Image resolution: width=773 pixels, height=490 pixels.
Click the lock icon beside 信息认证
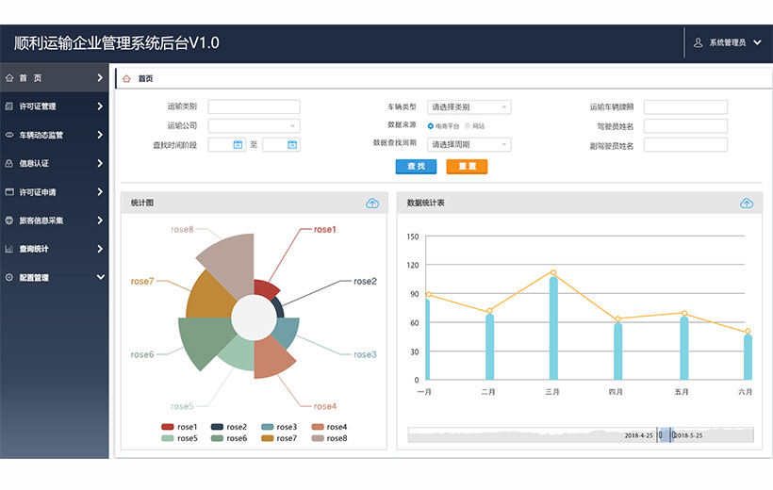9,163
